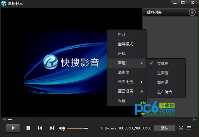The width and height of the screenshot is (199, 137).
Task: Click the 快搜影音 app logo in title bar
Action: [4, 4]
